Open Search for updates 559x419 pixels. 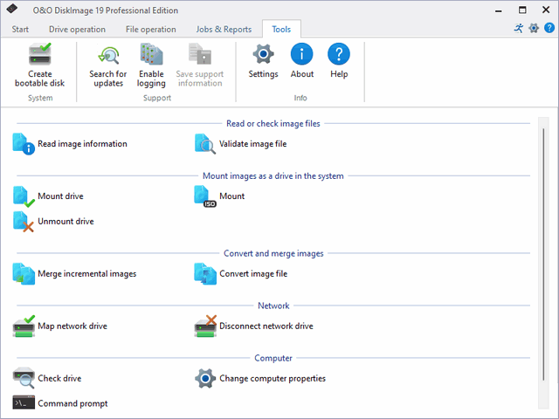[108, 56]
